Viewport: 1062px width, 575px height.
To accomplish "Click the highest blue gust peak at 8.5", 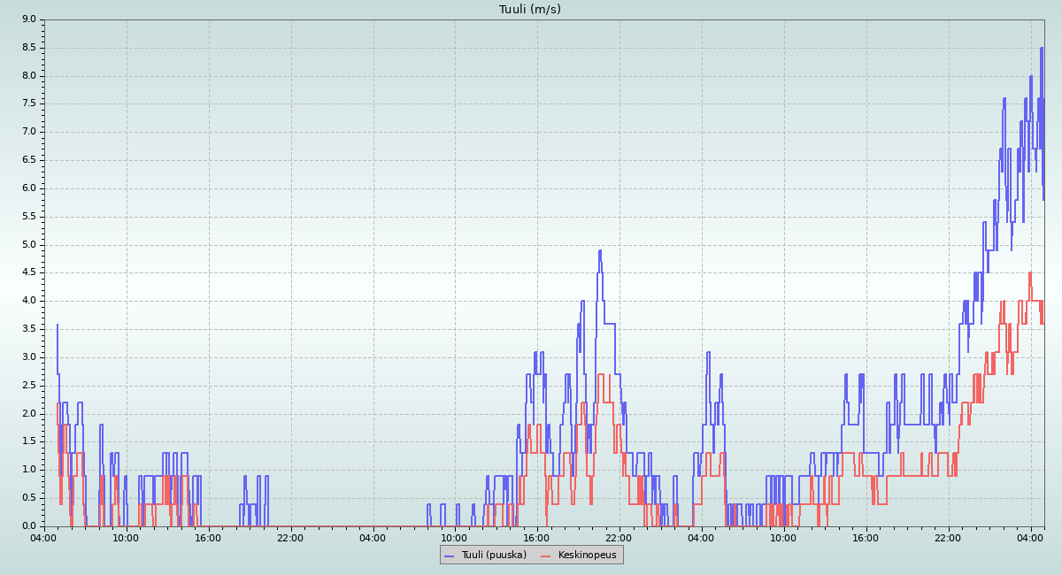I will (x=1042, y=49).
